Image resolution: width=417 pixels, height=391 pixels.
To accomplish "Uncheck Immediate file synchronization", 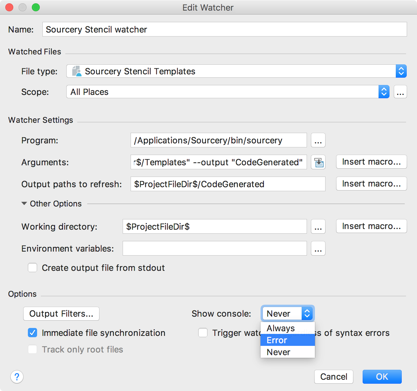I will coord(32,333).
